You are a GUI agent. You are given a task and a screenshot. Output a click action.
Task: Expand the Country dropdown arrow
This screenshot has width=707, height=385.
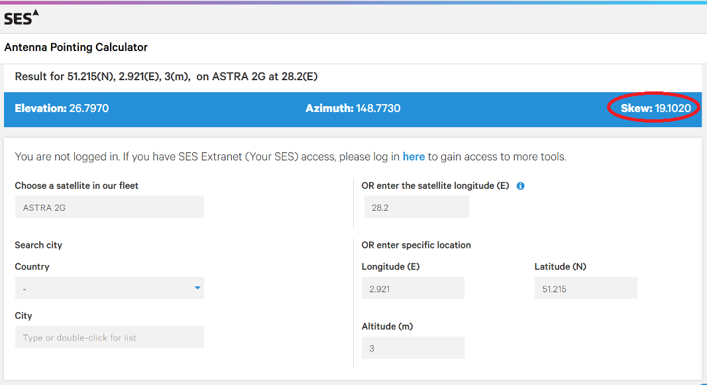(197, 288)
